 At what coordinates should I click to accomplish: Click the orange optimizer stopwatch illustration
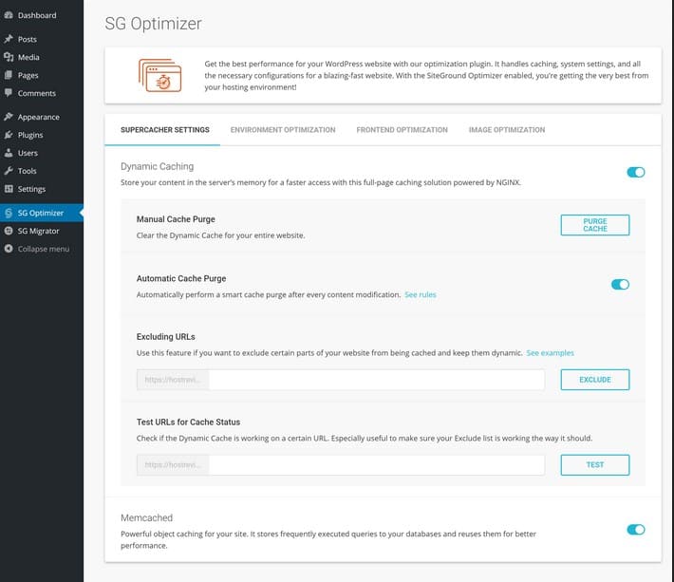click(159, 75)
